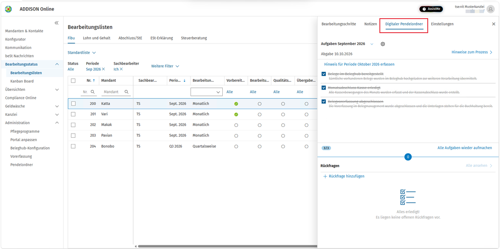500x249 pixels.
Task: Remove the Sep 2026 period filter
Action: [x=103, y=69]
